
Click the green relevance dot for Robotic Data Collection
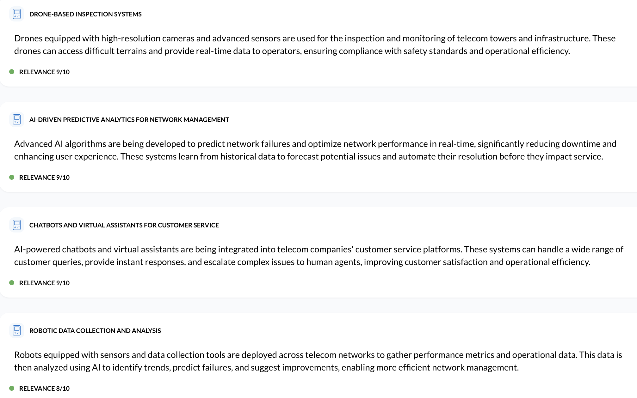[x=12, y=388]
